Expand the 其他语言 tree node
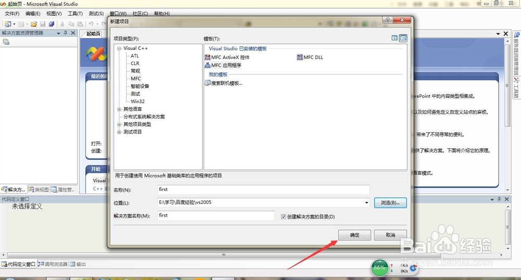Image resolution: width=521 pixels, height=280 pixels. 119,109
